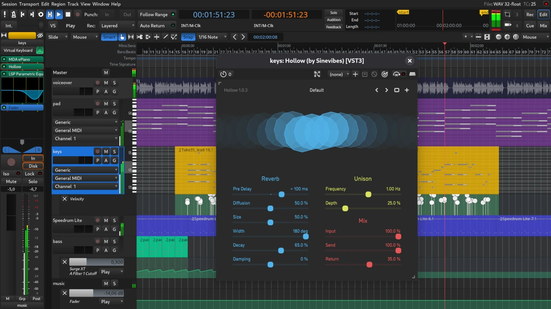
Task: Toggle Snap in the edit toolbar
Action: coord(188,37)
